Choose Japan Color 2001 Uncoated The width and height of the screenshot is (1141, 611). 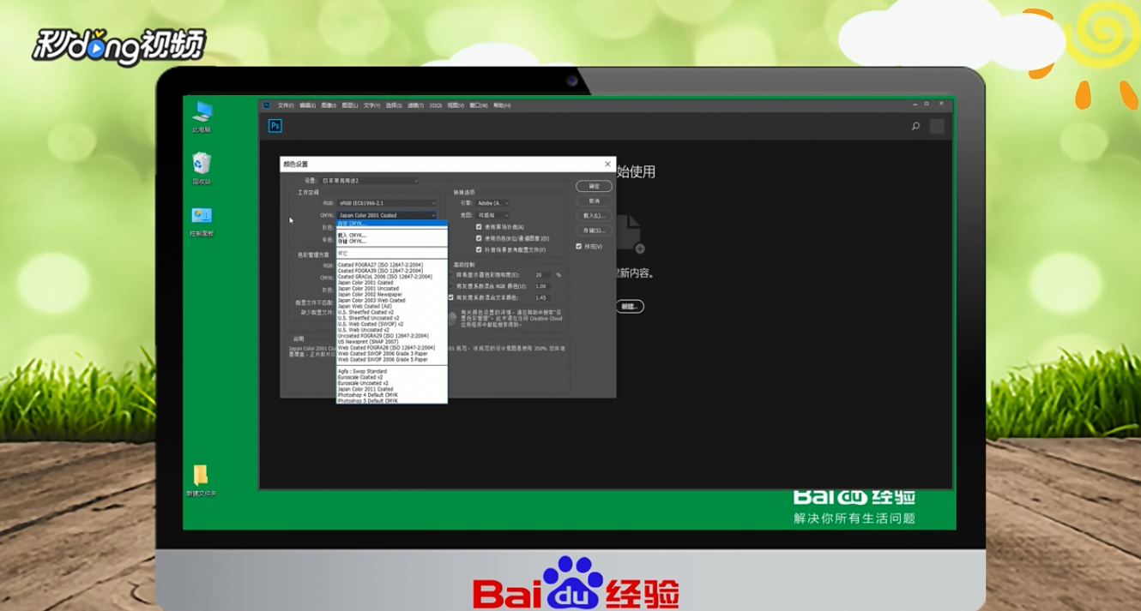(x=392, y=289)
